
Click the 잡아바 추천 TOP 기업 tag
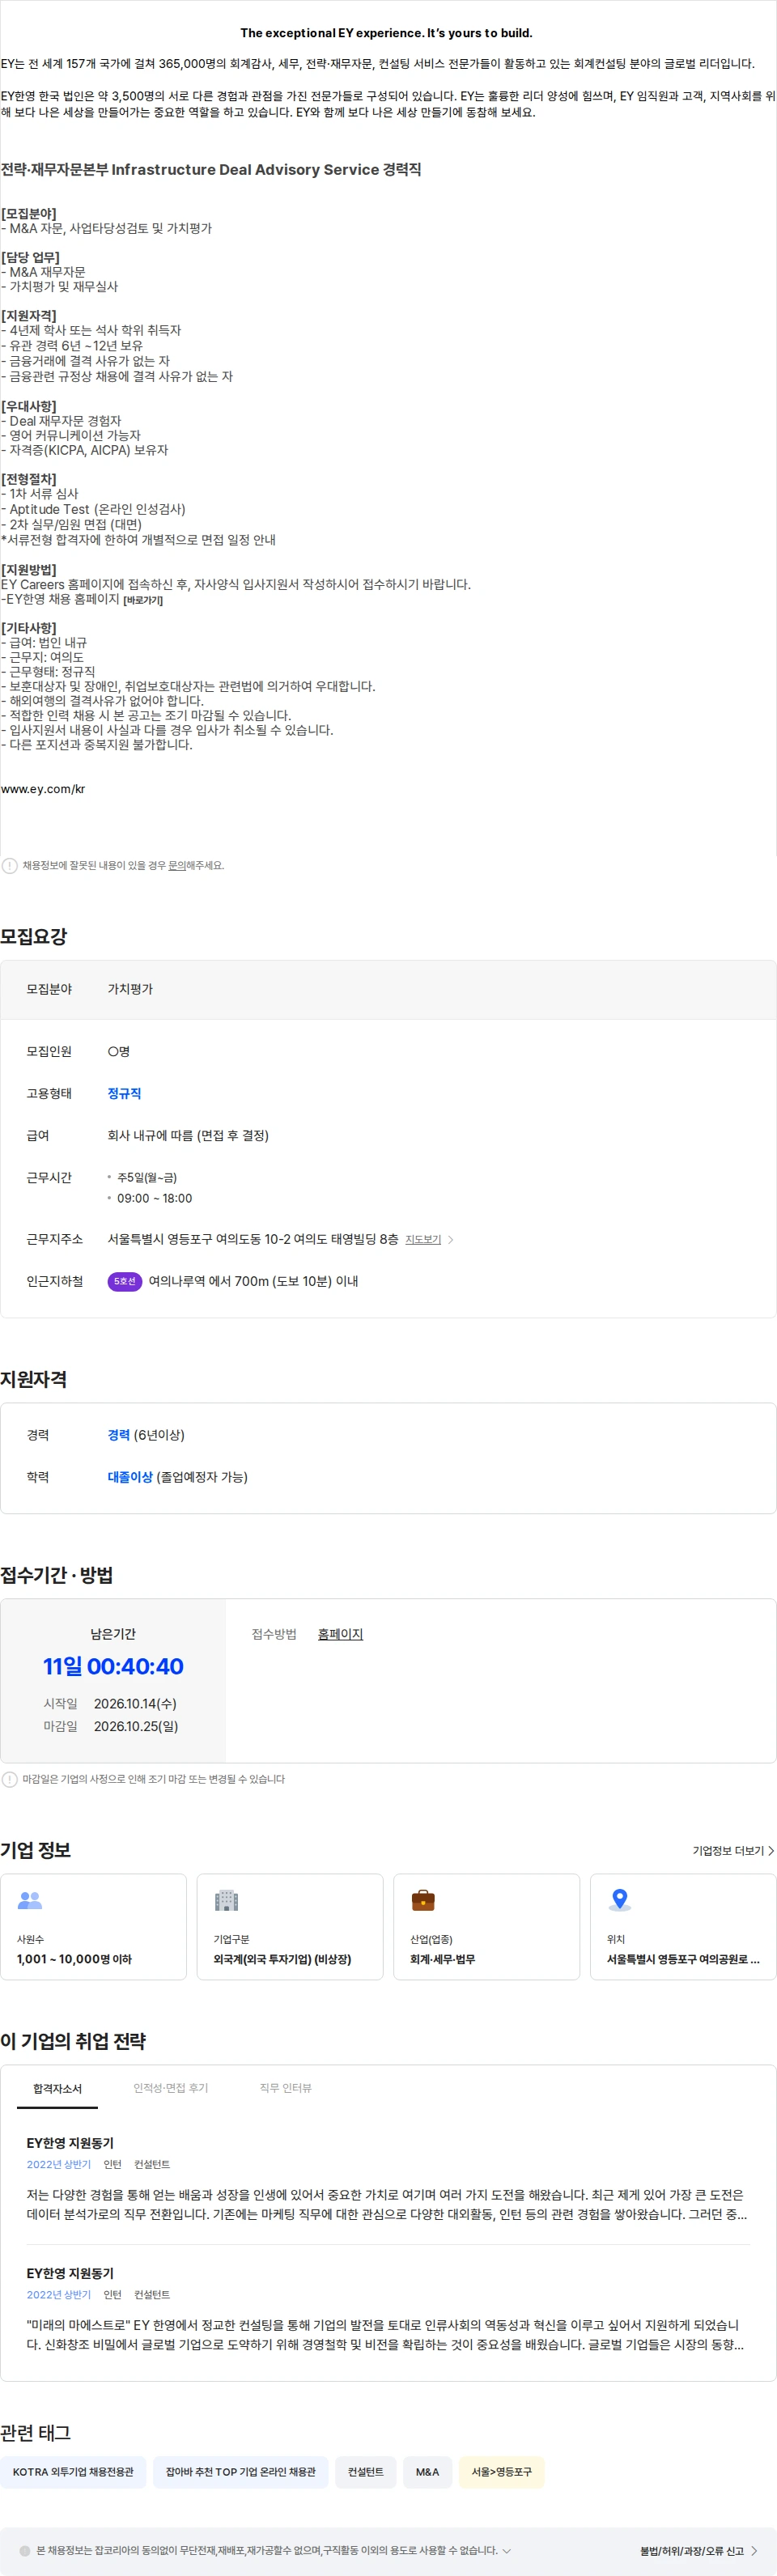(x=240, y=2472)
